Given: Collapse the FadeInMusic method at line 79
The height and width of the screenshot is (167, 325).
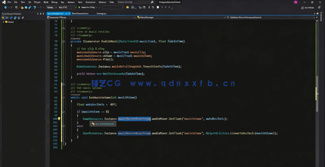Looking at the screenshot, I should pos(63,41).
